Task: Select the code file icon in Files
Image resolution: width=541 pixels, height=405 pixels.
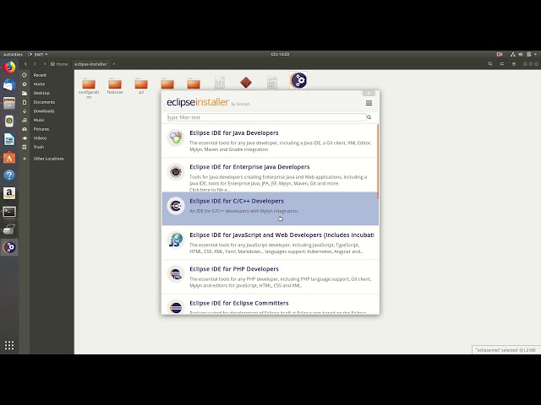Action: [220, 83]
